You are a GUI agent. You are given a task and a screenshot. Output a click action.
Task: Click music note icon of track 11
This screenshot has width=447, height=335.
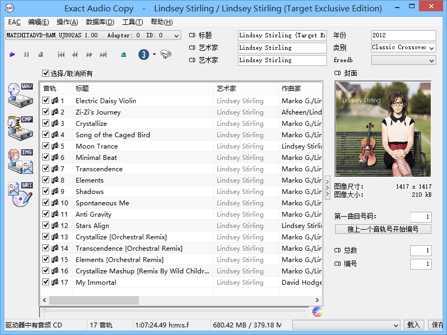pyautogui.click(x=55, y=214)
